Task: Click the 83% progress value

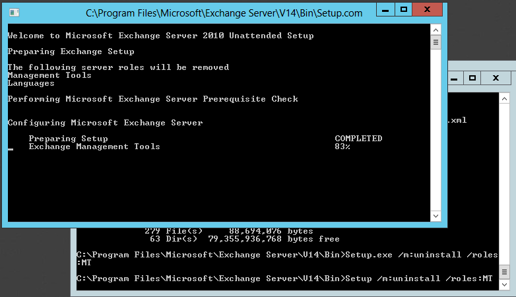Action: click(342, 147)
